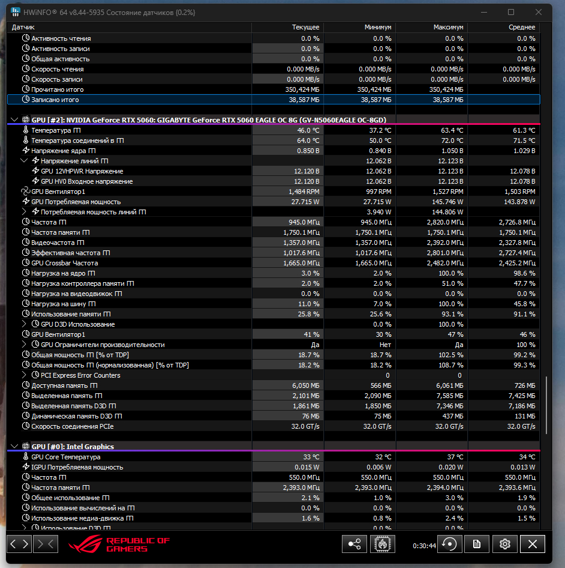The image size is (565, 568).
Task: Select the Скорость чтения row
Action: [x=274, y=69]
